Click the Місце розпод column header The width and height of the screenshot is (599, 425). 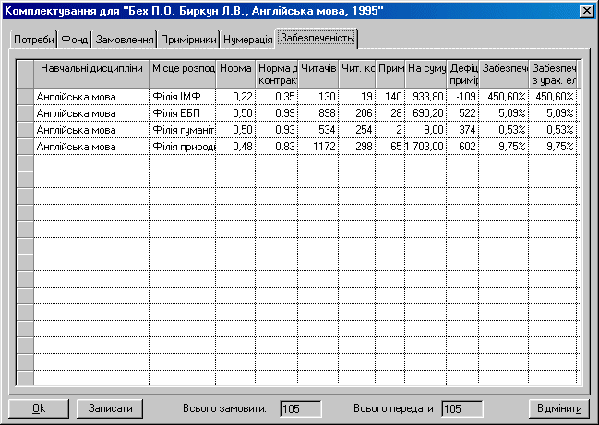click(183, 74)
